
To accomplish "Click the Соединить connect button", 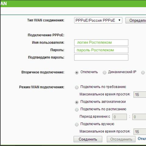I will tap(88, 139).
